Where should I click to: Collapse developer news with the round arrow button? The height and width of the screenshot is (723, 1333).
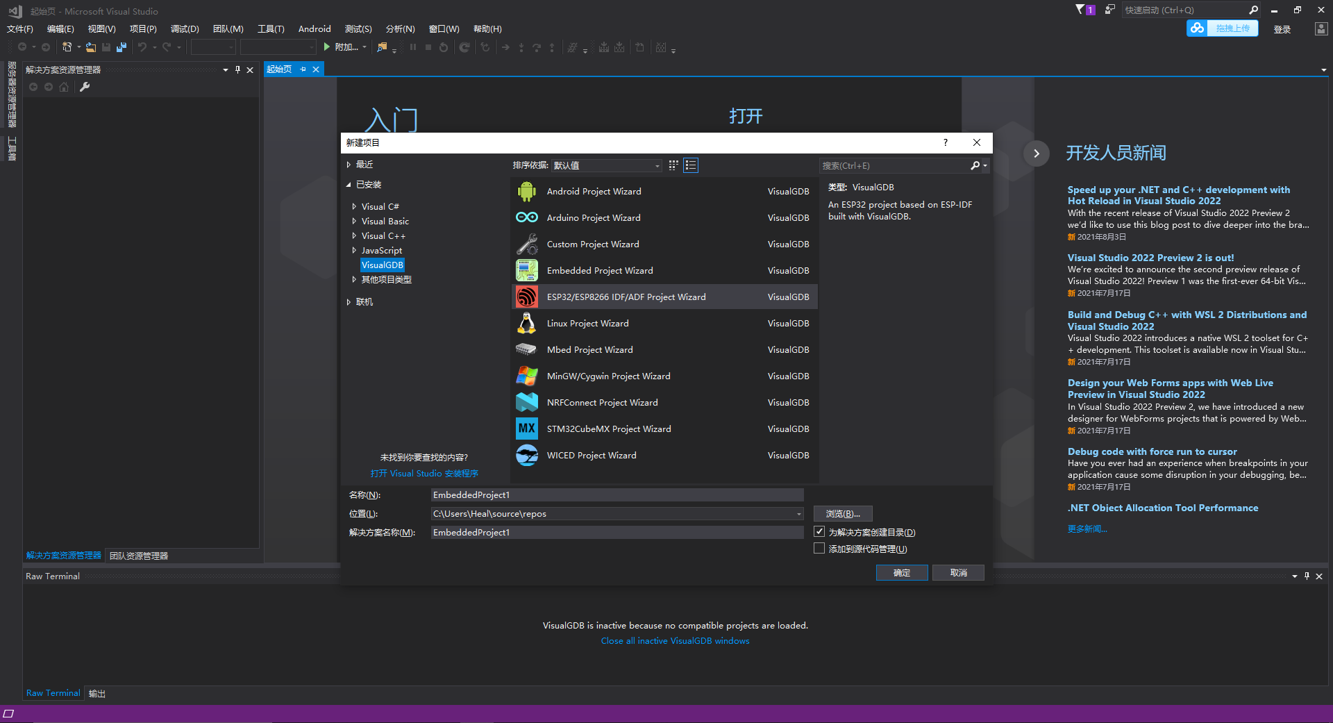1036,153
